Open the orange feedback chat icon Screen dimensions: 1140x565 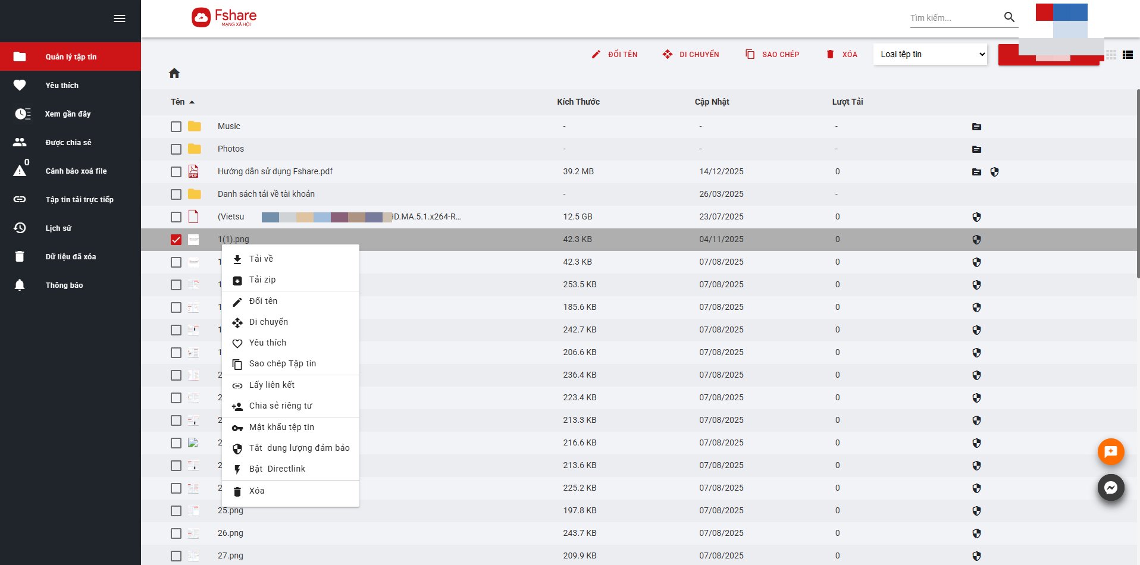pos(1110,452)
